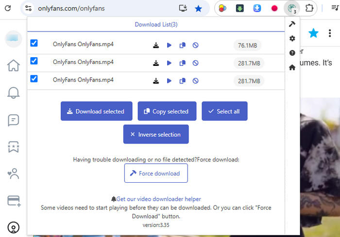Uncheck the first video checkbox
The width and height of the screenshot is (340, 237).
point(34,43)
